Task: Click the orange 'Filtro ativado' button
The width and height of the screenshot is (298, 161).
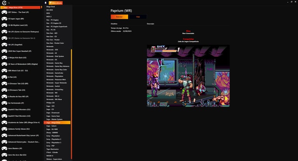Action: pos(56,3)
